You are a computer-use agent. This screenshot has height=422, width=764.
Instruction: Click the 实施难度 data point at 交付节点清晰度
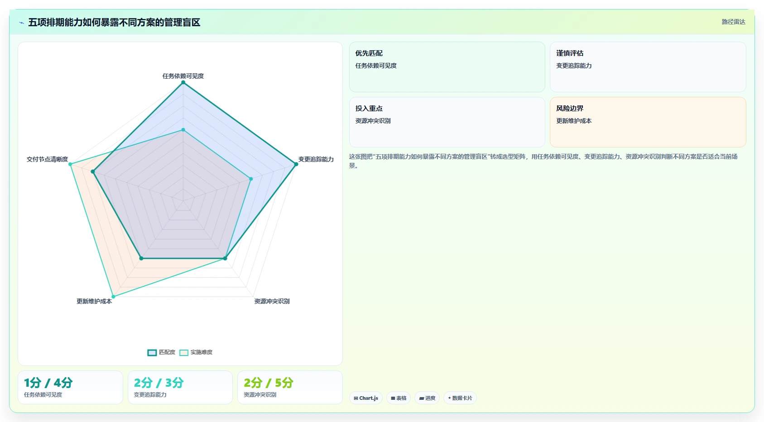point(70,164)
